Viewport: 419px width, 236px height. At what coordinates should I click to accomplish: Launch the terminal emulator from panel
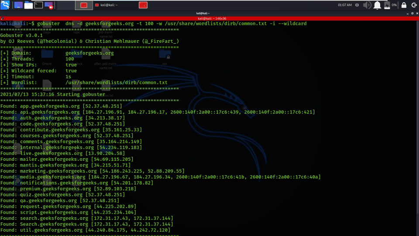tap(38, 5)
